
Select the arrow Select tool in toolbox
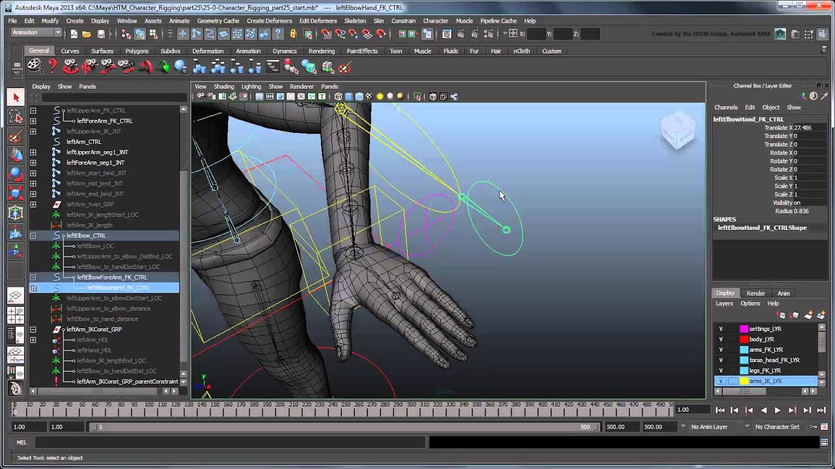pos(16,98)
